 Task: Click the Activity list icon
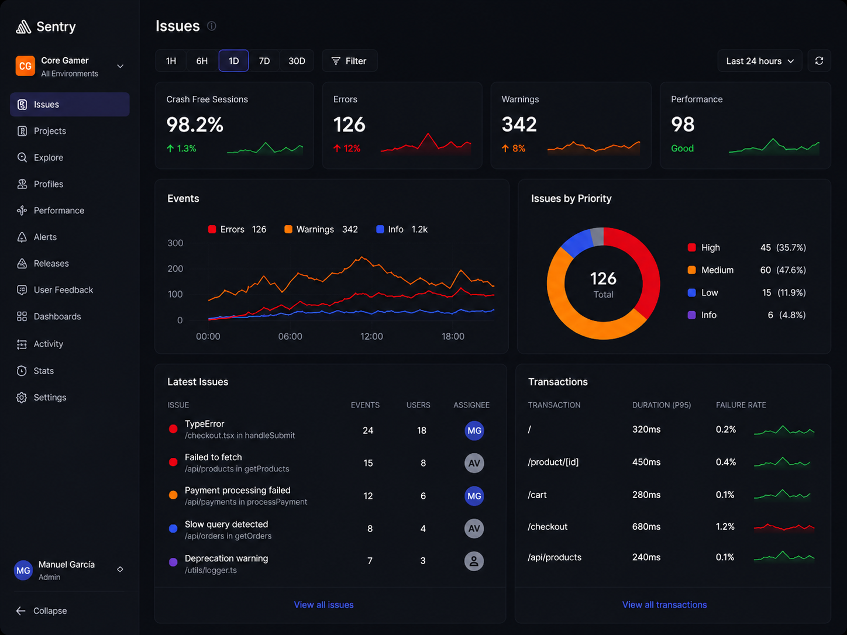[x=22, y=344]
